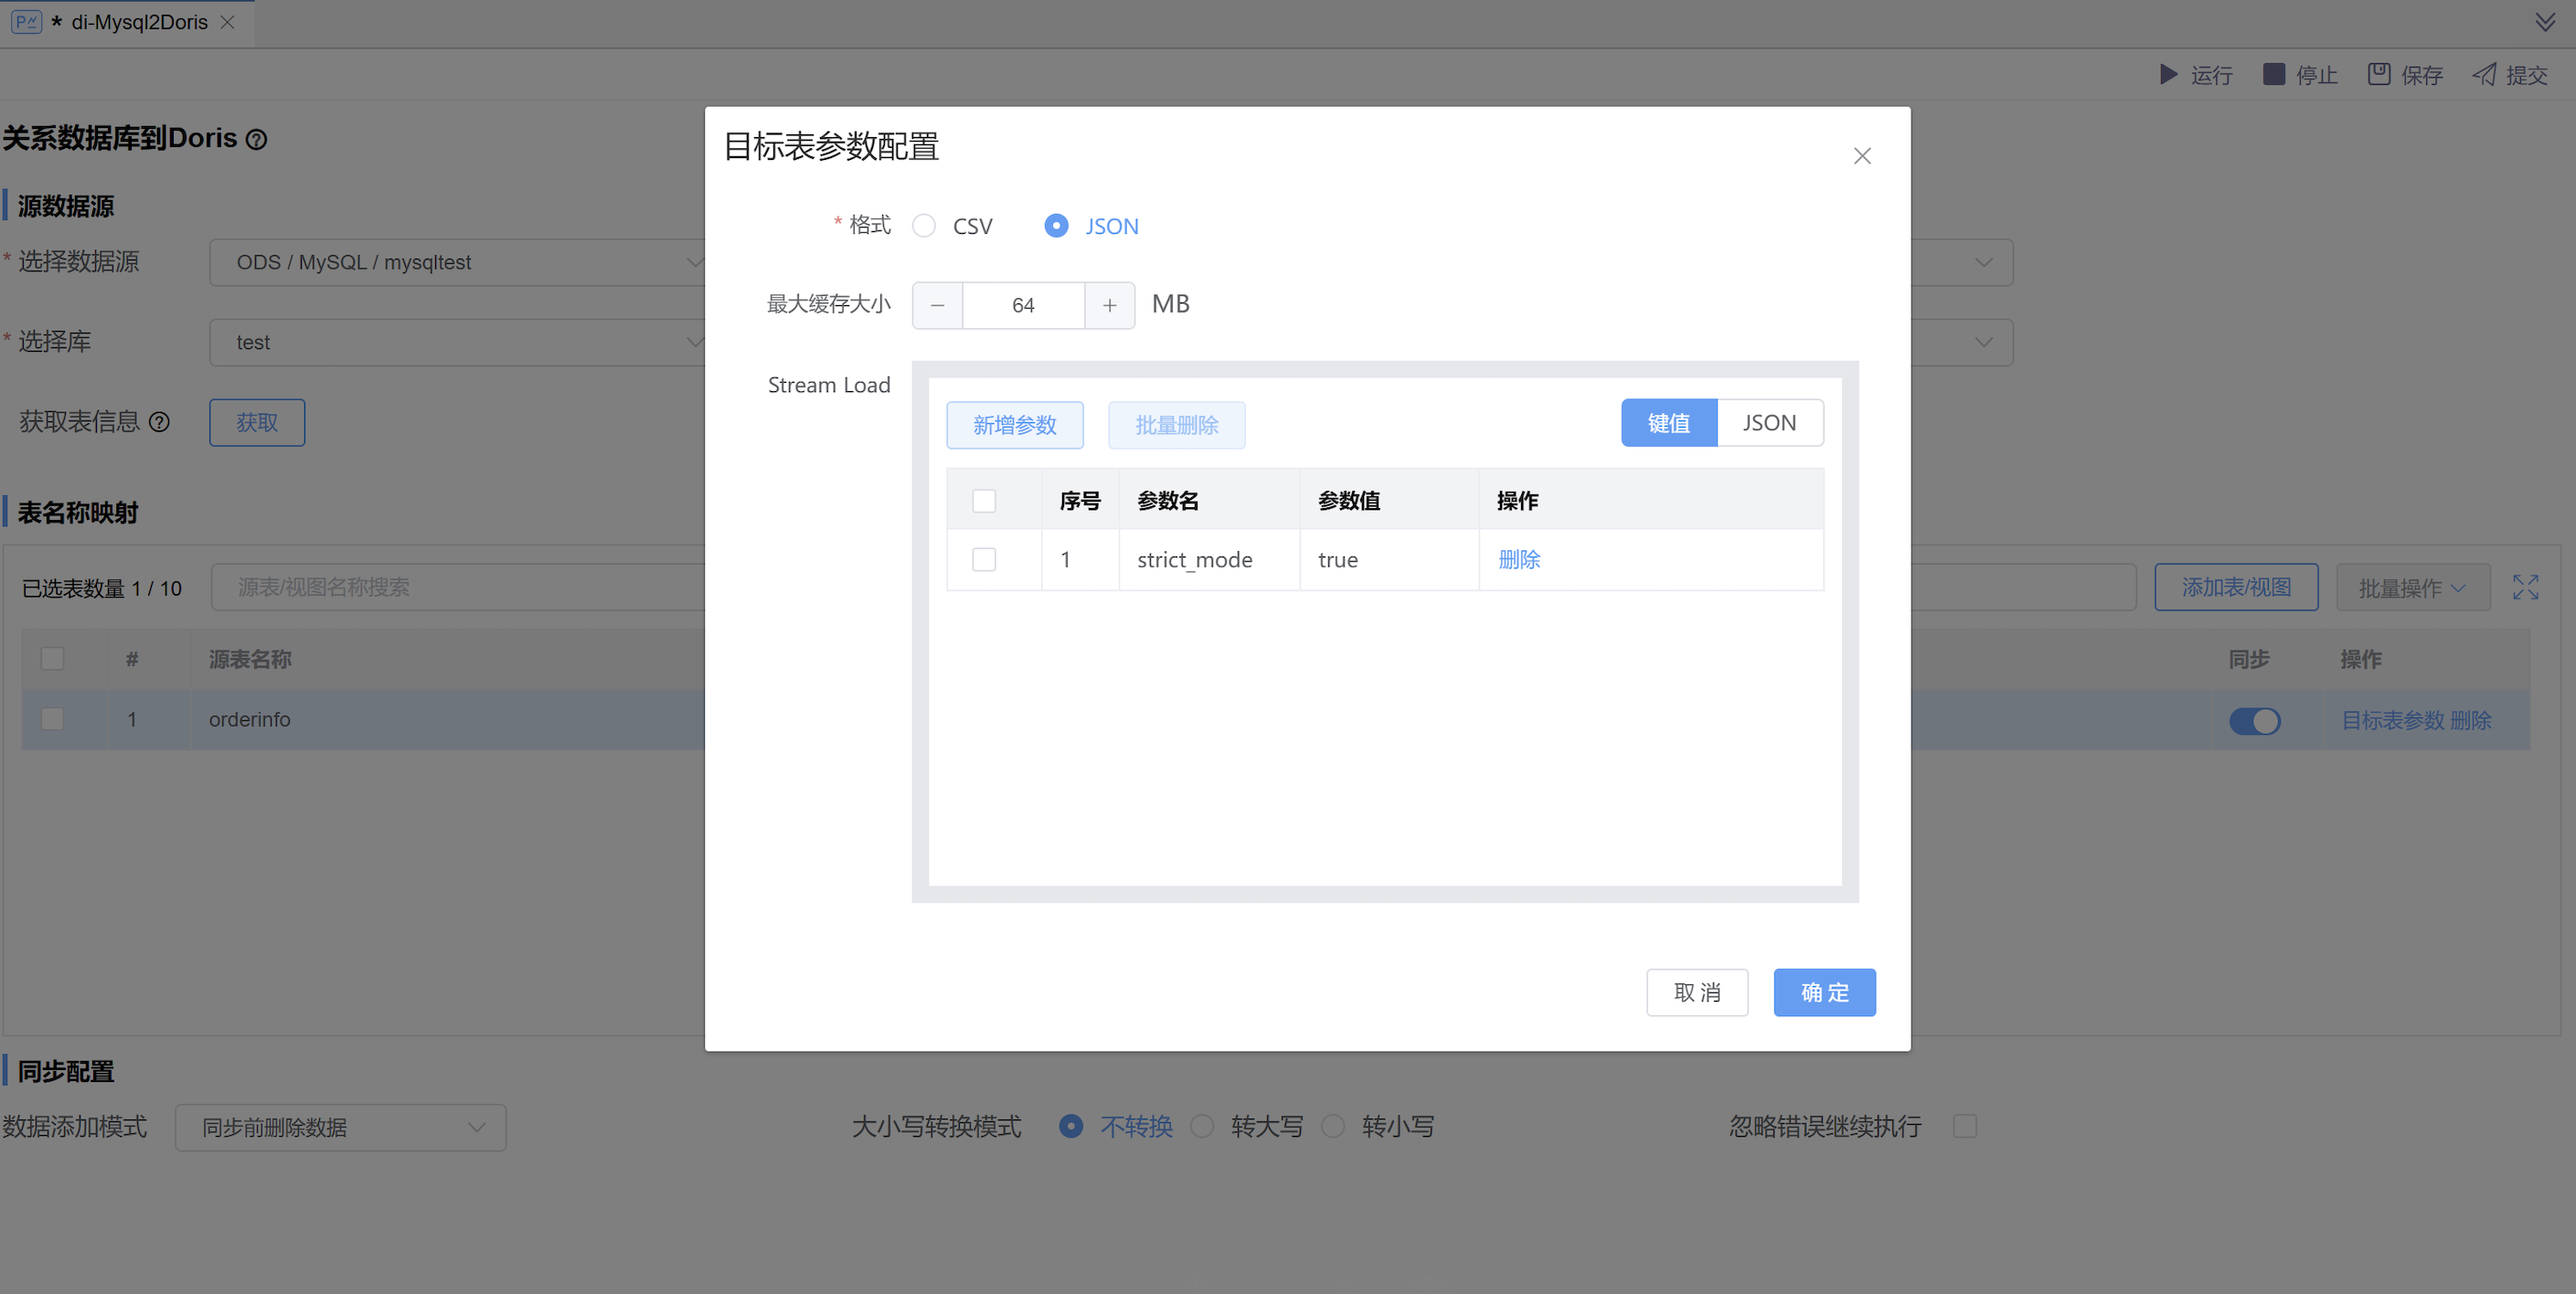Click the help icon beside Doris title
This screenshot has width=2576, height=1294.
tap(257, 140)
